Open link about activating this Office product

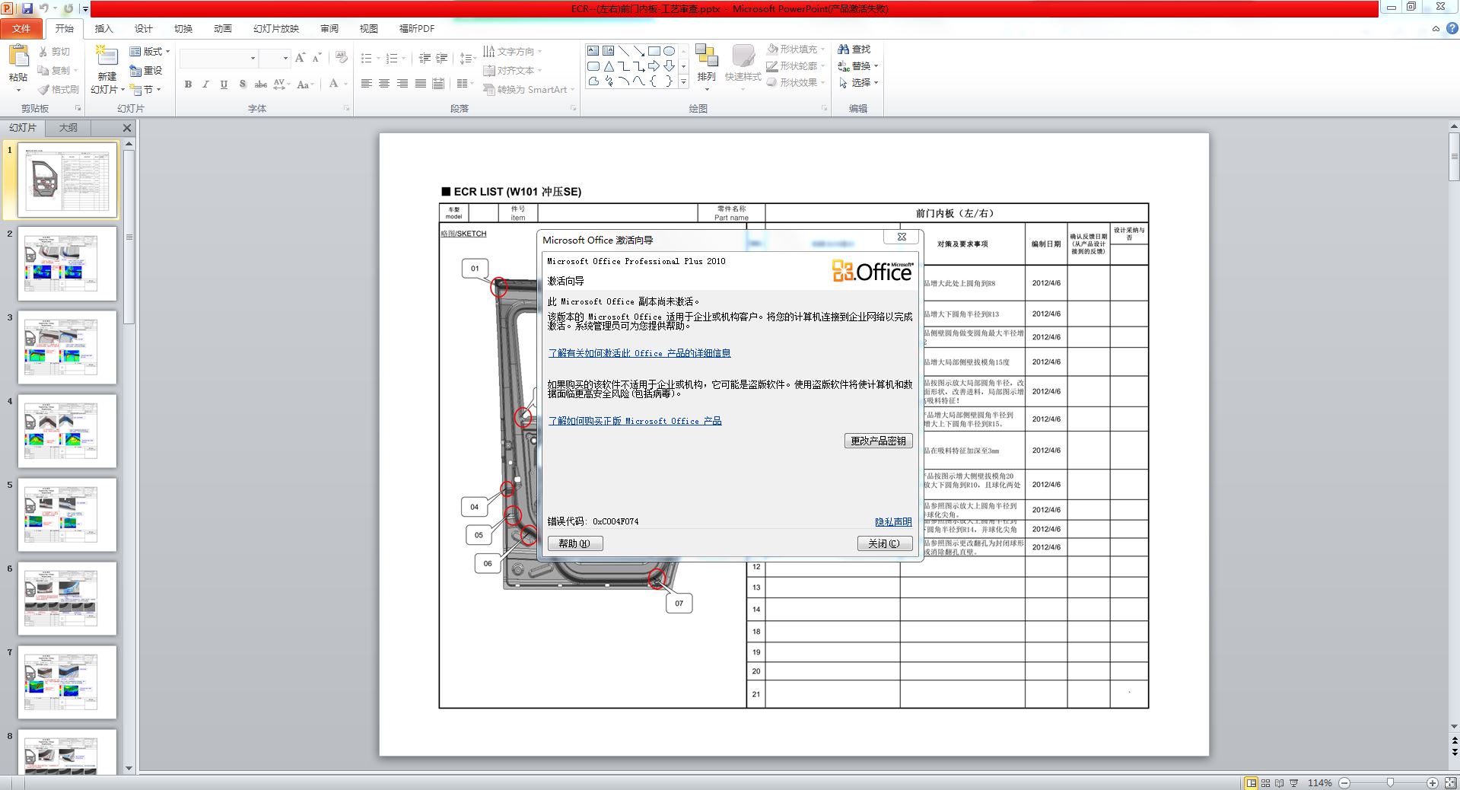coord(639,353)
